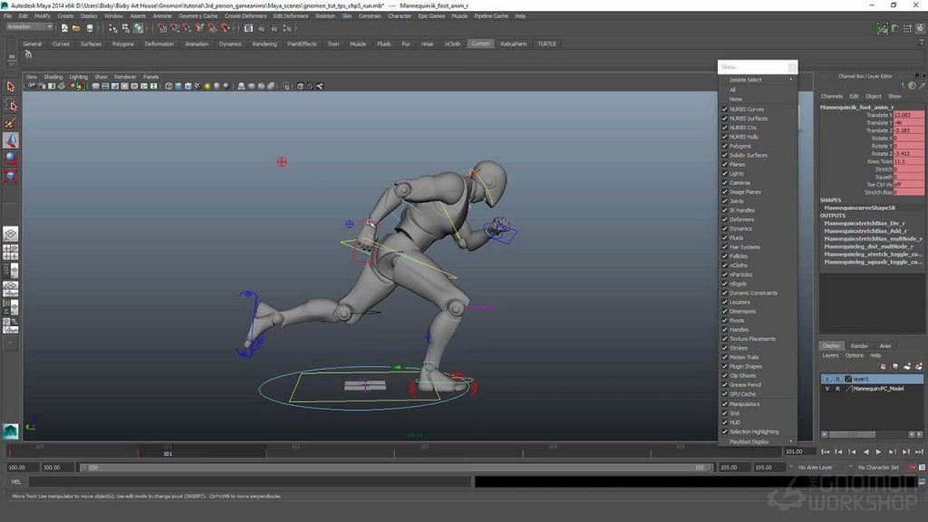The width and height of the screenshot is (928, 522).
Task: Click the Translate X value field
Action: 908,115
